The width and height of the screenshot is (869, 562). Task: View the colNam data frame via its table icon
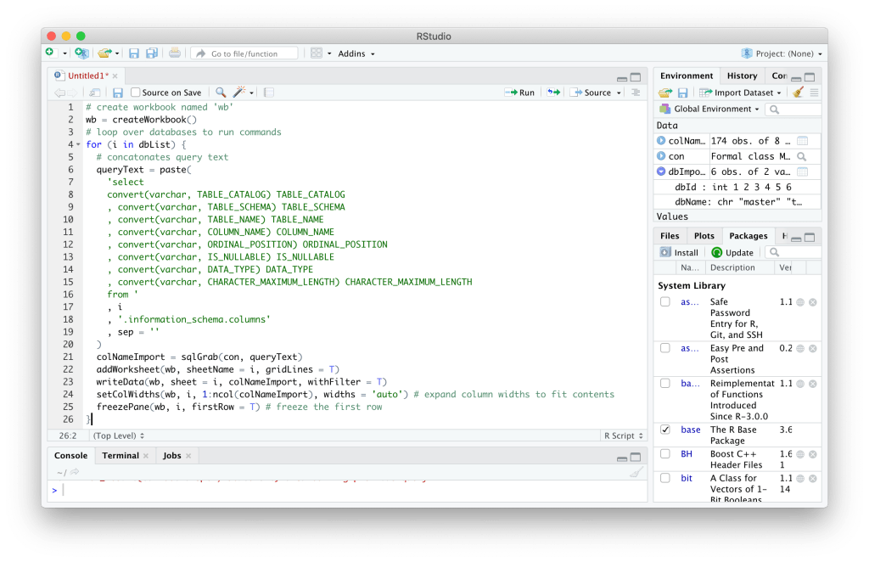click(x=802, y=141)
